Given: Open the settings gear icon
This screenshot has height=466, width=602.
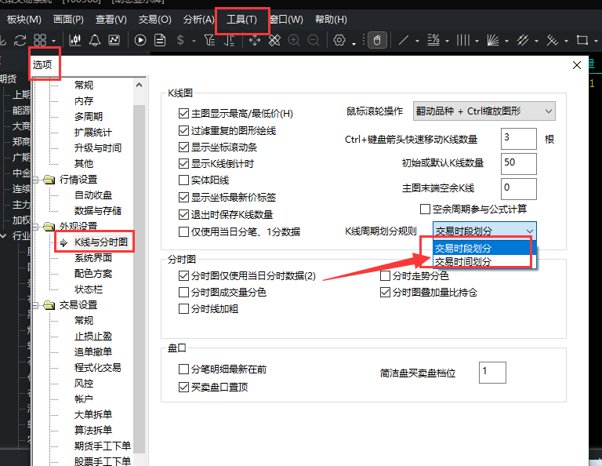Looking at the screenshot, I should tap(339, 40).
